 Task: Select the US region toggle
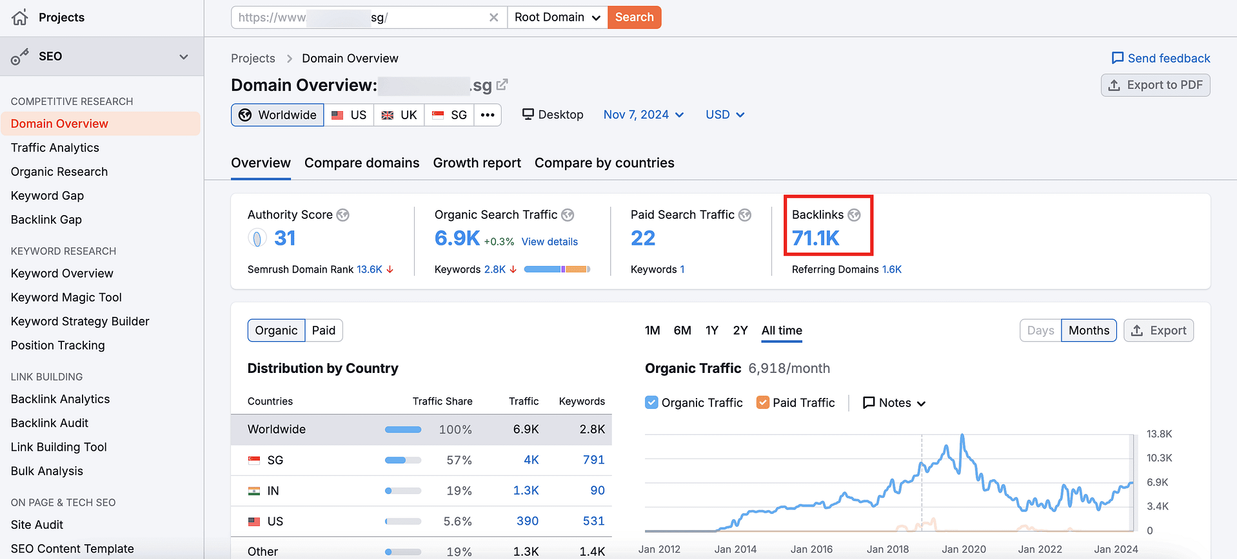coord(349,115)
